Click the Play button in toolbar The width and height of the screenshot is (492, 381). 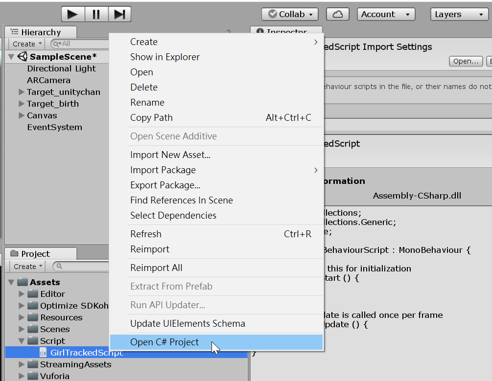coord(73,14)
